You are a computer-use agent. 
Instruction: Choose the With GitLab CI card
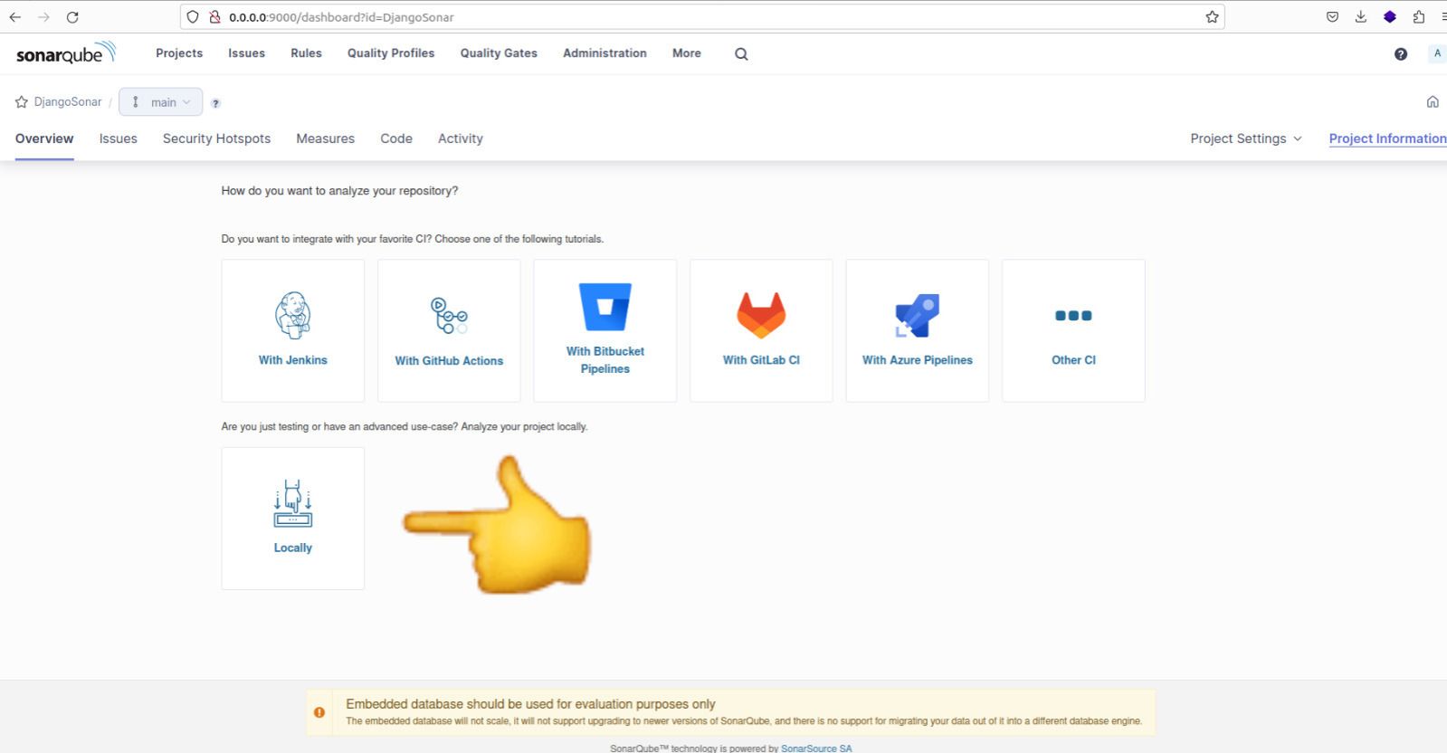[x=761, y=330]
